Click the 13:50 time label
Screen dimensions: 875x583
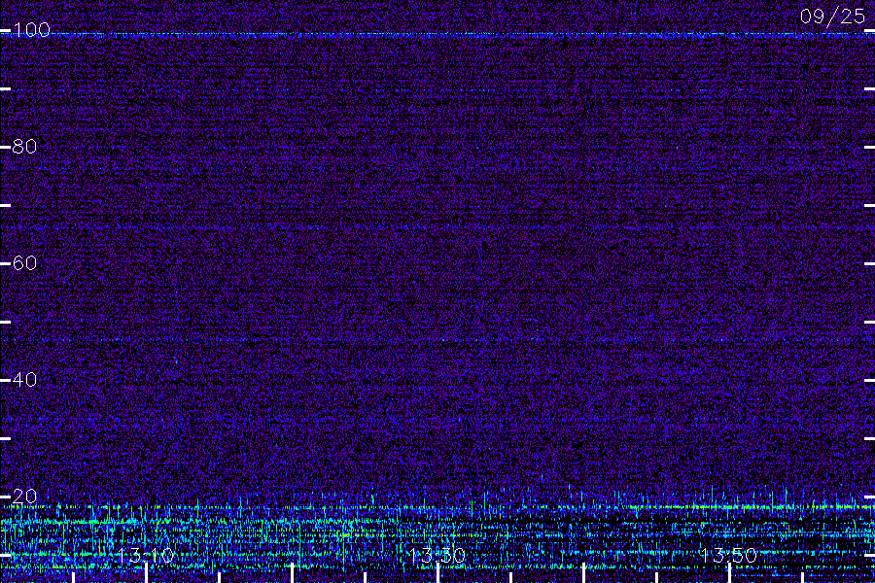point(728,555)
